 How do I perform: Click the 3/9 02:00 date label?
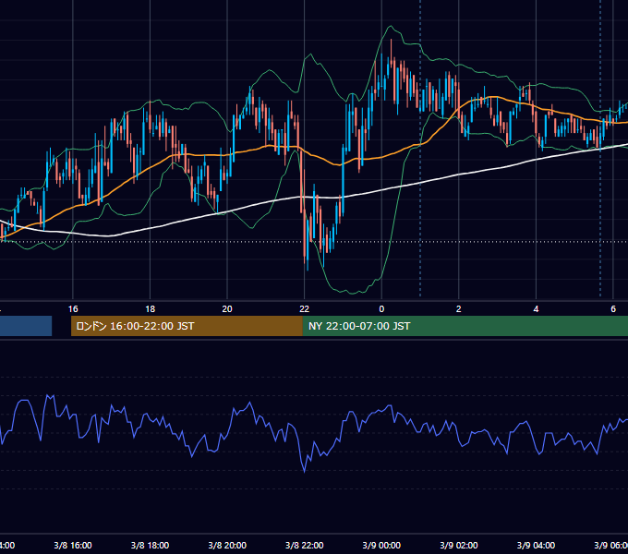459,545
